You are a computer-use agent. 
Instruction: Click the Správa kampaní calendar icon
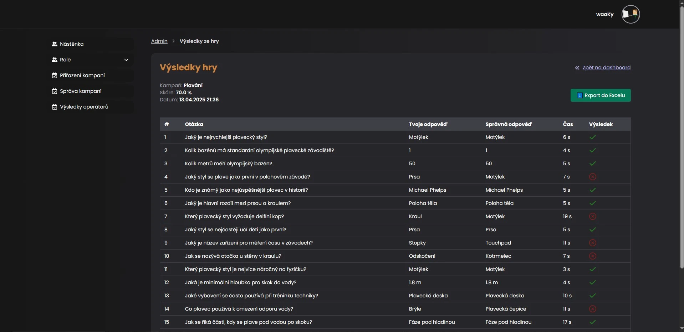click(55, 91)
